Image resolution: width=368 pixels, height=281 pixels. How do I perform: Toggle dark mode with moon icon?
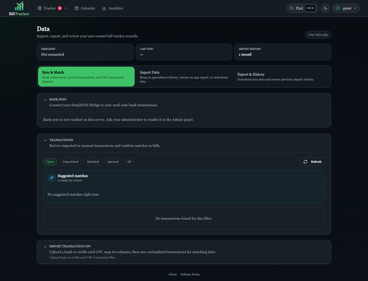[x=325, y=8]
